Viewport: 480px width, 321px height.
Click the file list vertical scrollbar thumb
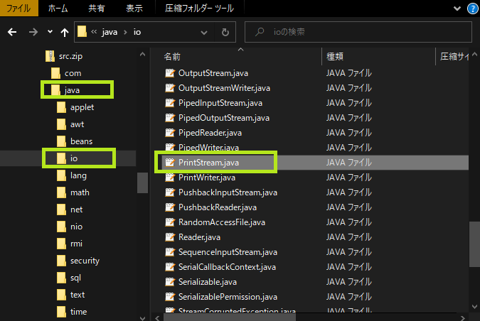tap(474, 244)
